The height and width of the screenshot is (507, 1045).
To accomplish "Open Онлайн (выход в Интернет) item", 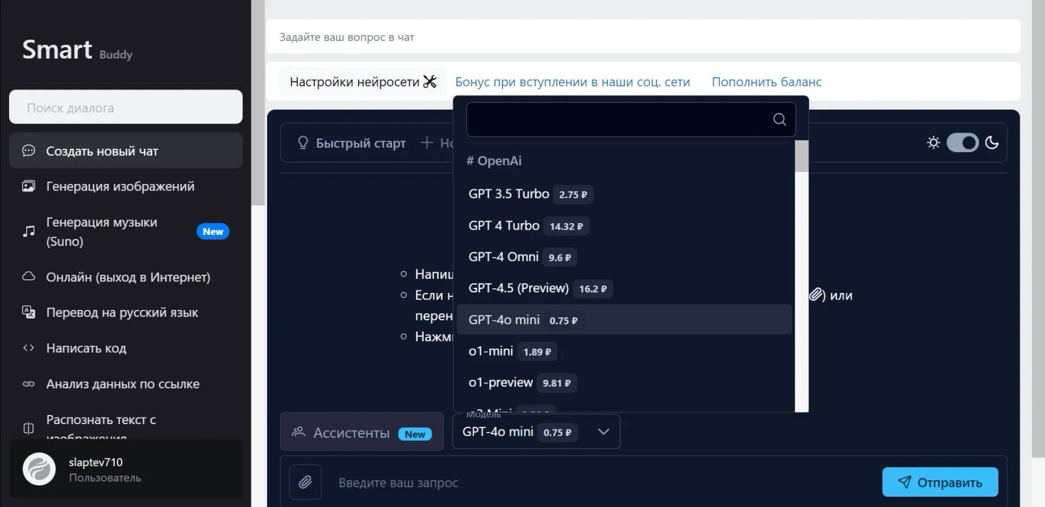I will point(125,277).
